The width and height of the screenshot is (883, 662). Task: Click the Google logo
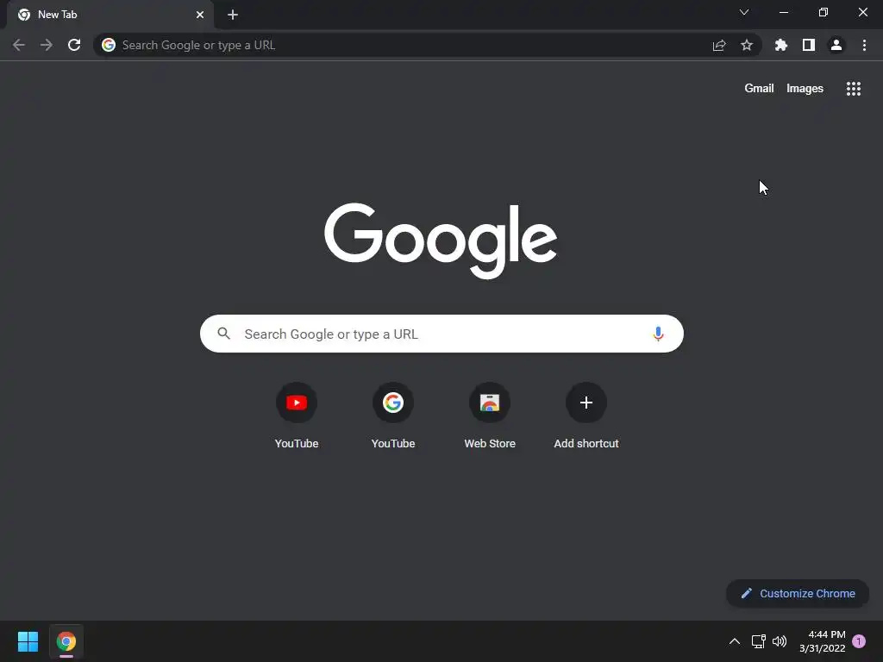(441, 240)
